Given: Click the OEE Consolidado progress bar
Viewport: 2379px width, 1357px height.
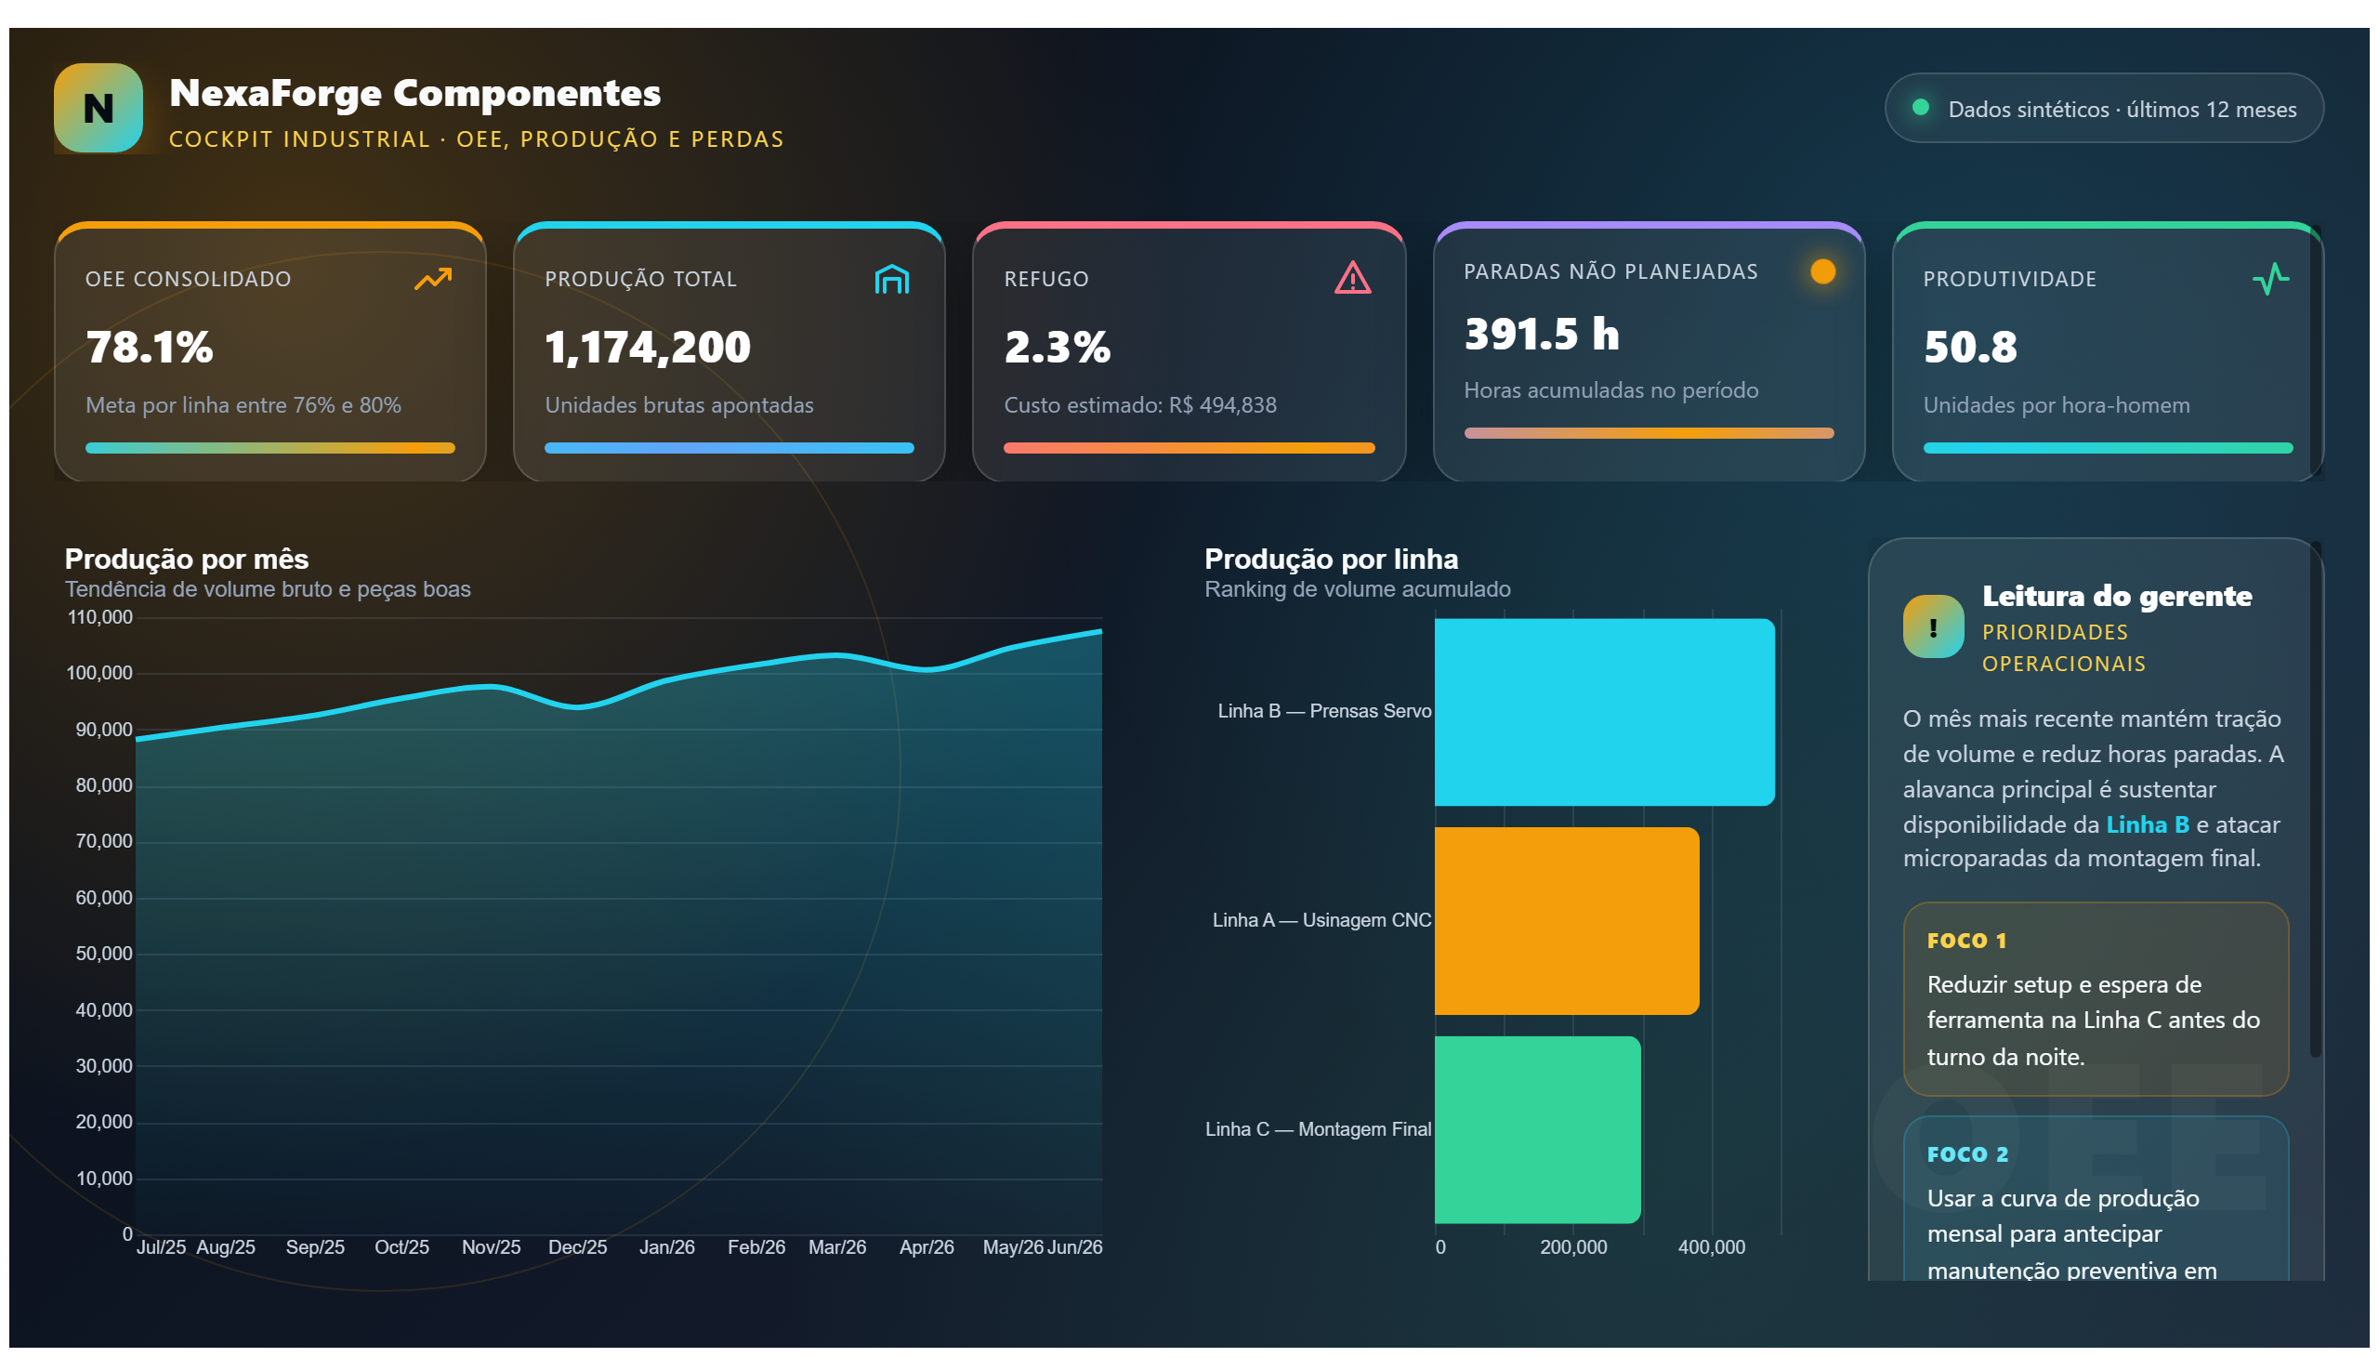Looking at the screenshot, I should click(x=270, y=448).
